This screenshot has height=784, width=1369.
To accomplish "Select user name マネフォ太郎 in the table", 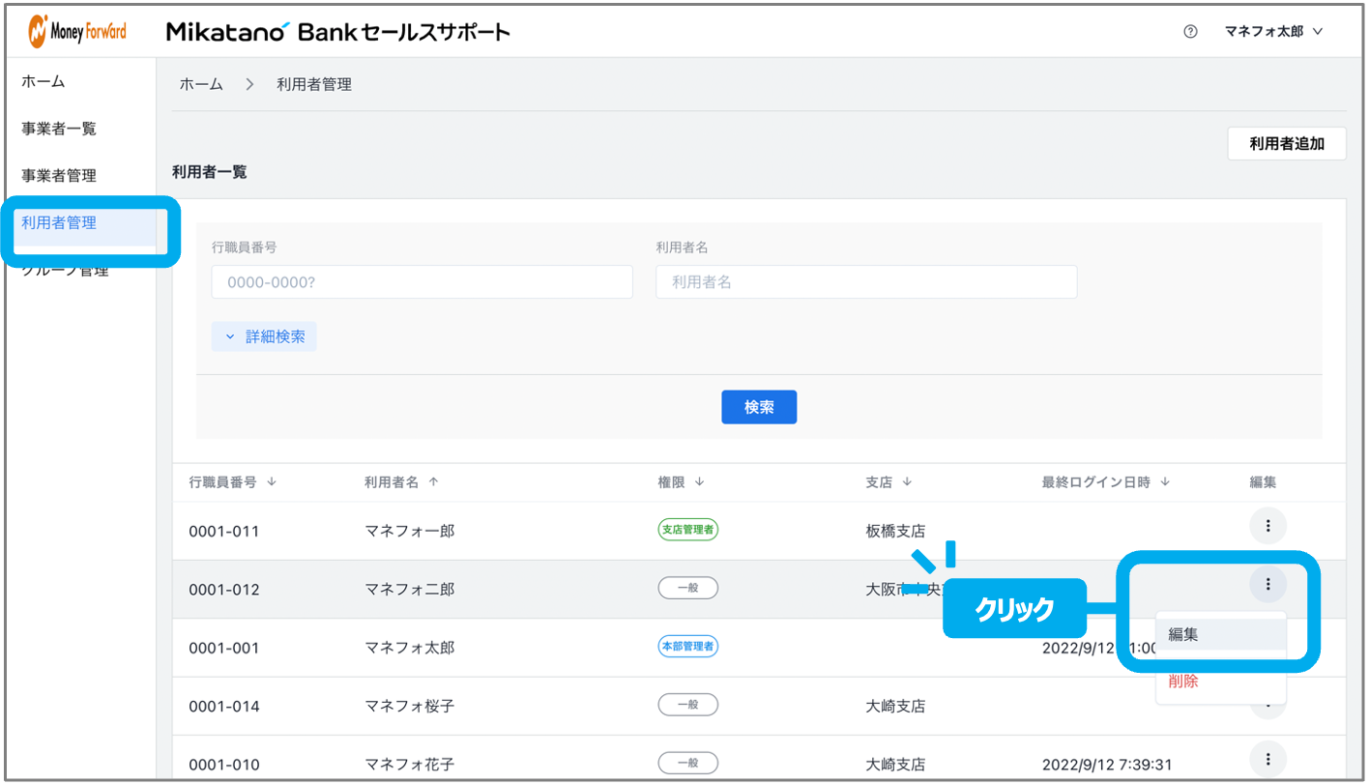I will pos(410,648).
